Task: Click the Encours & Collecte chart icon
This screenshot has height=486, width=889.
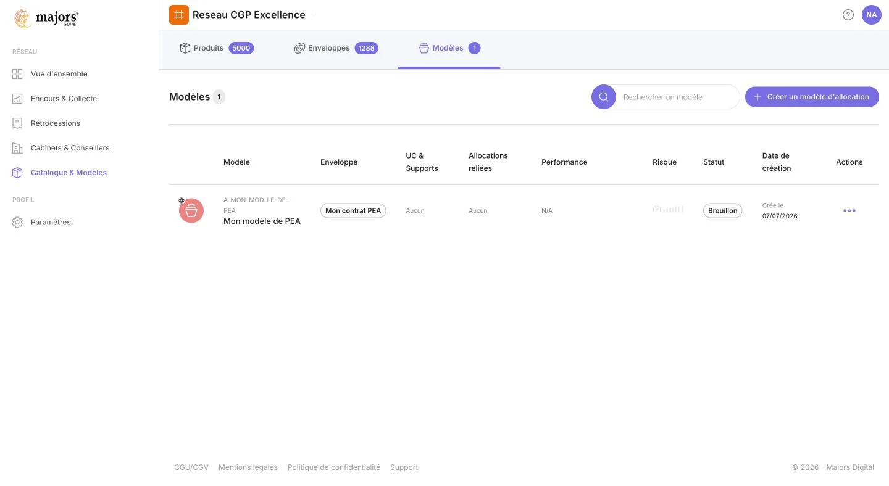Action: point(17,99)
